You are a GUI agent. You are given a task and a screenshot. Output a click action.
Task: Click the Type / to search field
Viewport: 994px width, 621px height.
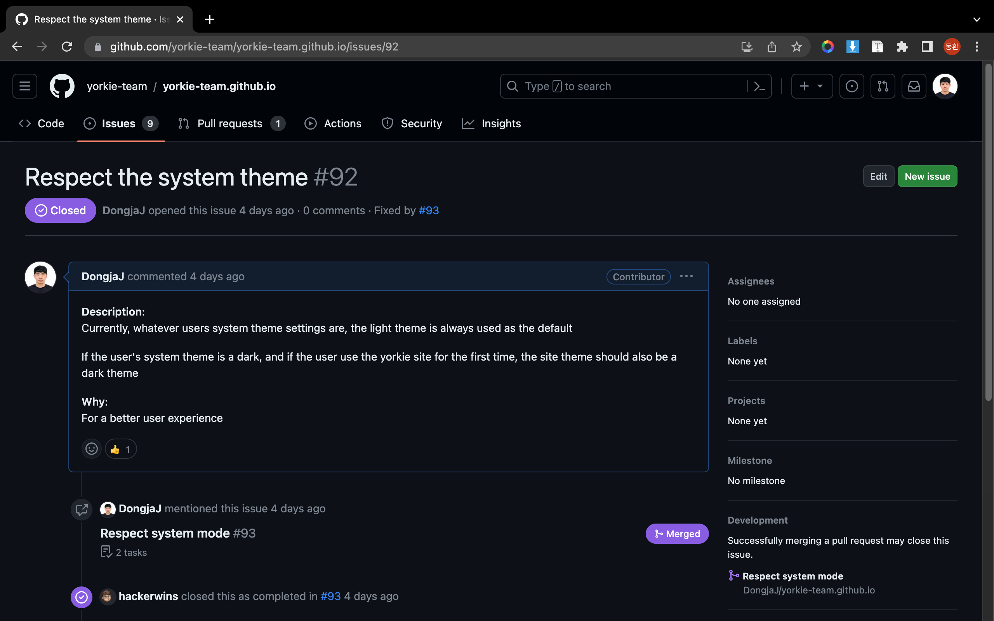[624, 86]
